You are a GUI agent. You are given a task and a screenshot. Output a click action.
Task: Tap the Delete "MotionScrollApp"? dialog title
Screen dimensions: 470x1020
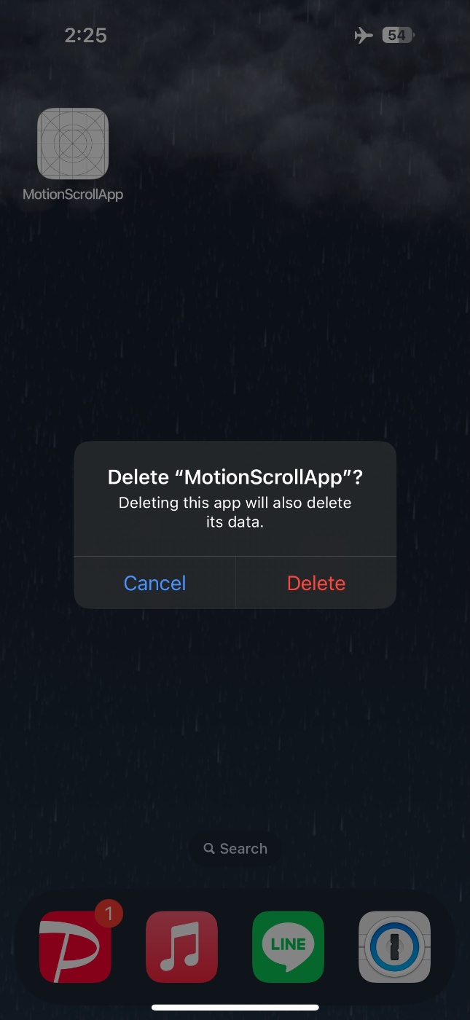pos(235,477)
